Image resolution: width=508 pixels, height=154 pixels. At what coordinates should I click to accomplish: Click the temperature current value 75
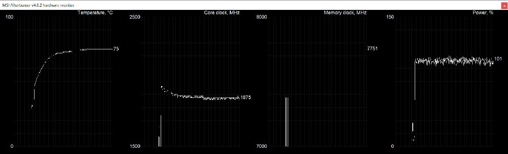[116, 49]
